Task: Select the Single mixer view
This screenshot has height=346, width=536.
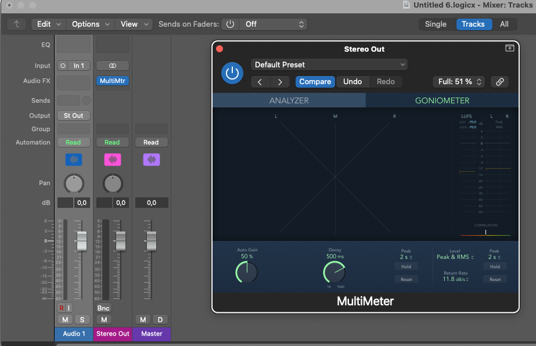Action: click(x=436, y=24)
